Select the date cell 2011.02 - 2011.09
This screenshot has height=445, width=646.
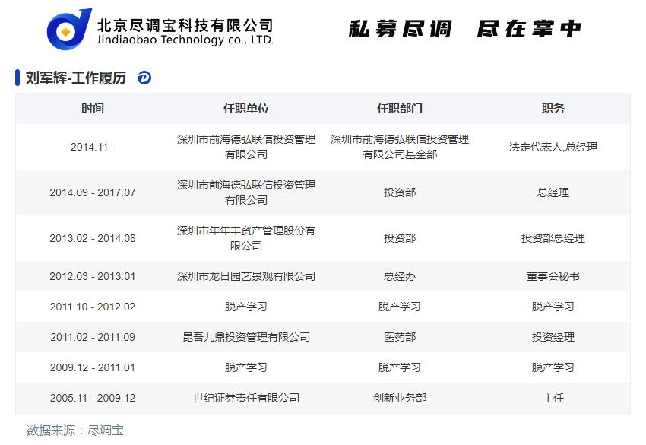point(93,337)
